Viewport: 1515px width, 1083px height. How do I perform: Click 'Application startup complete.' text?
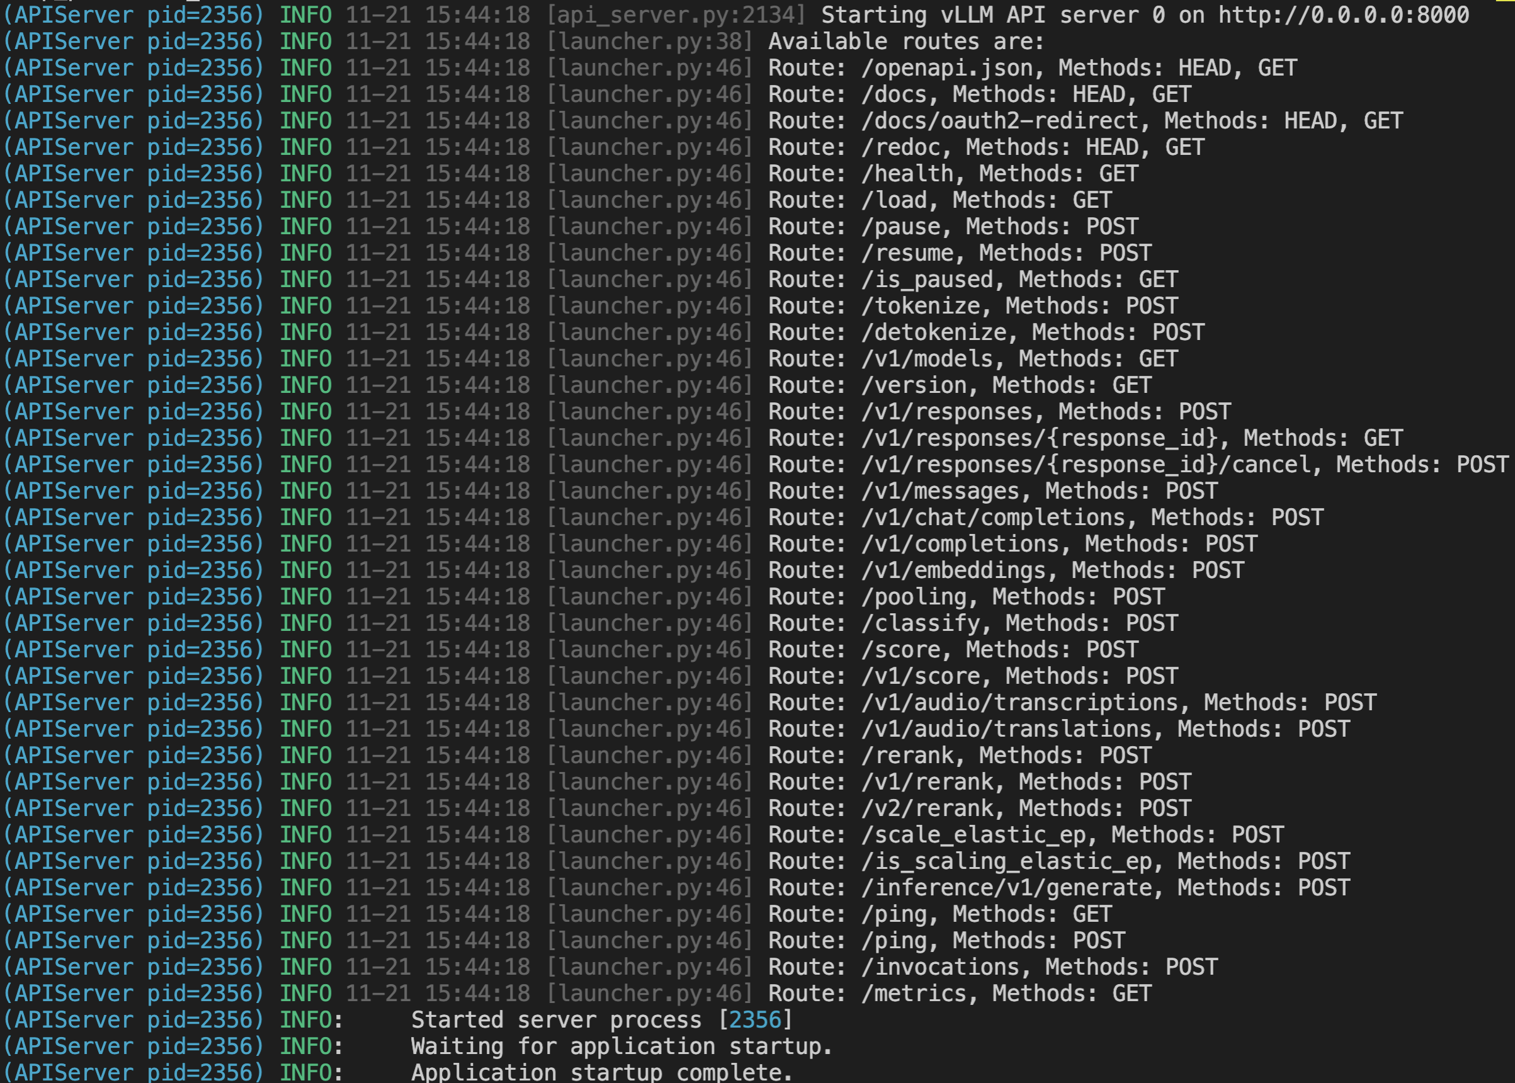tap(601, 1072)
